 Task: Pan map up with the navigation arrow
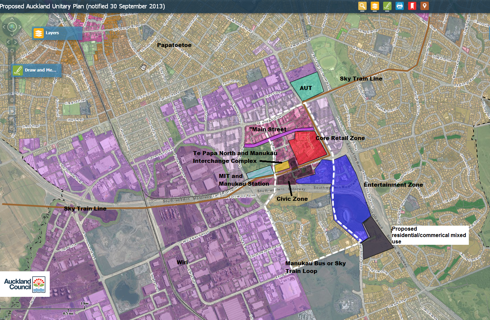tap(12, 19)
